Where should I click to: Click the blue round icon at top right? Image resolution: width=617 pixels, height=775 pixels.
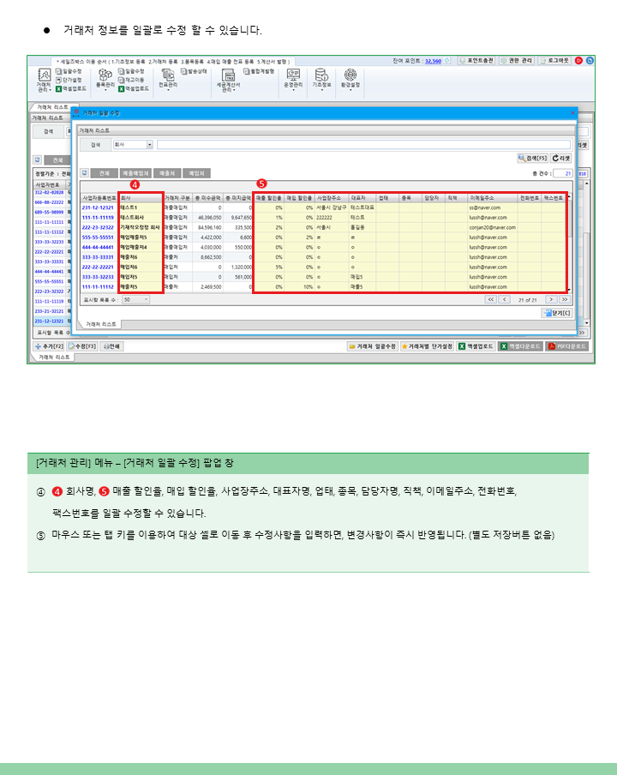coord(590,60)
